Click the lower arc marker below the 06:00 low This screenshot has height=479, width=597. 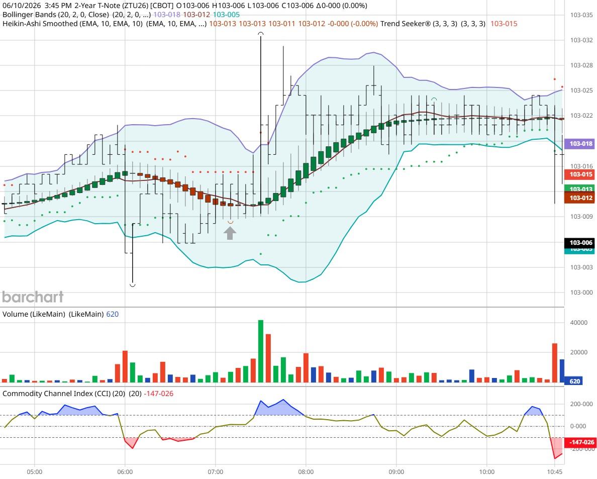(x=133, y=285)
